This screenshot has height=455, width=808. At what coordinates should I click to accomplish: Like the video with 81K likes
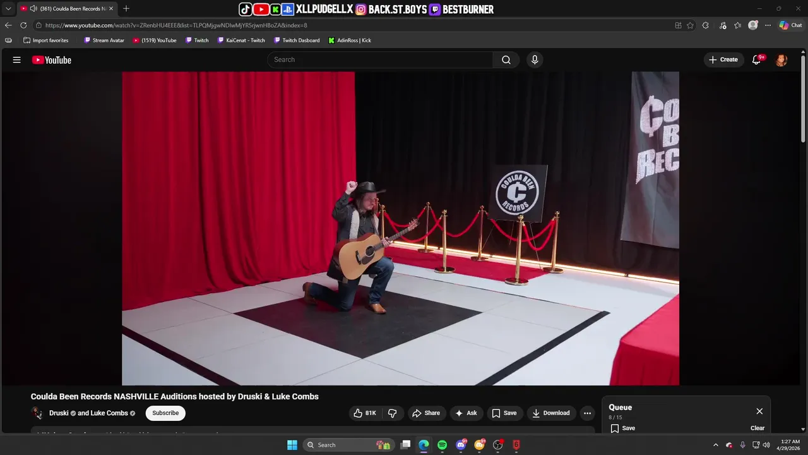coord(365,413)
